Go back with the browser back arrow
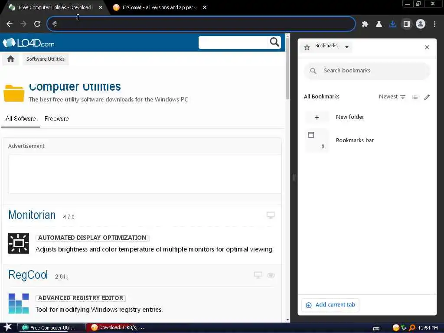444x333 pixels. pos(10,24)
